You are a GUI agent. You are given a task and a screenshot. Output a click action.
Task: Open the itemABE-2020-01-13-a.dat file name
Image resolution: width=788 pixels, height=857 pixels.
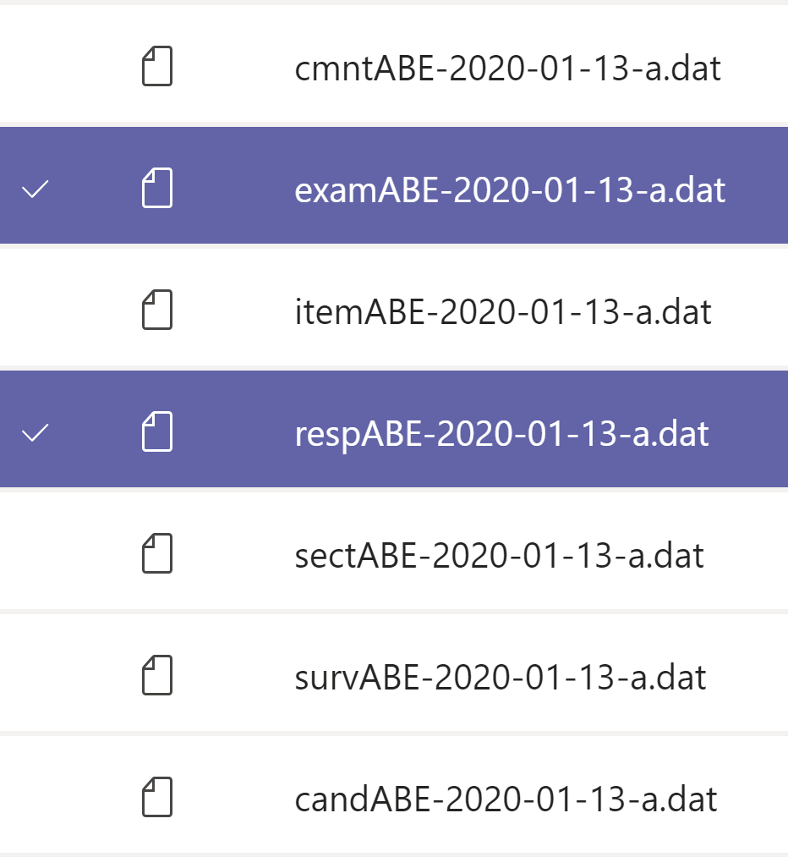[x=503, y=311]
